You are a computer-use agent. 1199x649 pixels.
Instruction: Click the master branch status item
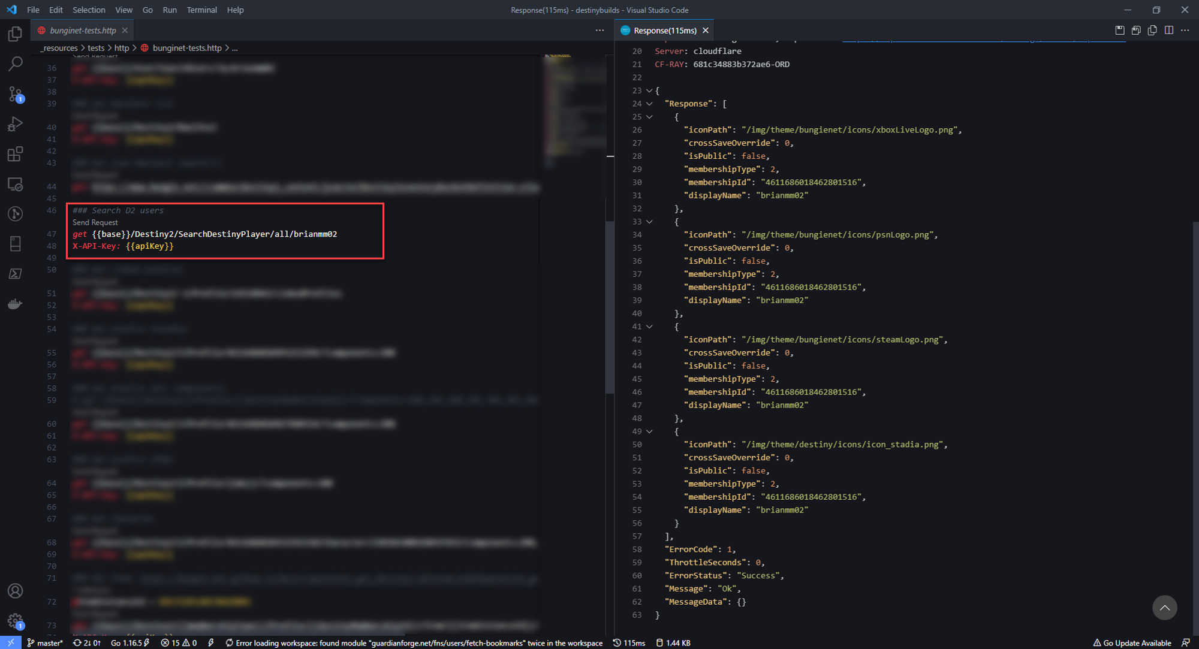45,642
